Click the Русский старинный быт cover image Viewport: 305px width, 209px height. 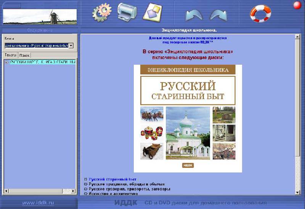[x=188, y=118]
